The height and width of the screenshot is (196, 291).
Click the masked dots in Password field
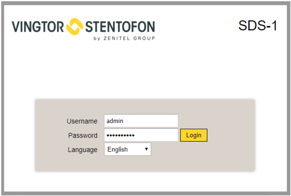click(120, 135)
